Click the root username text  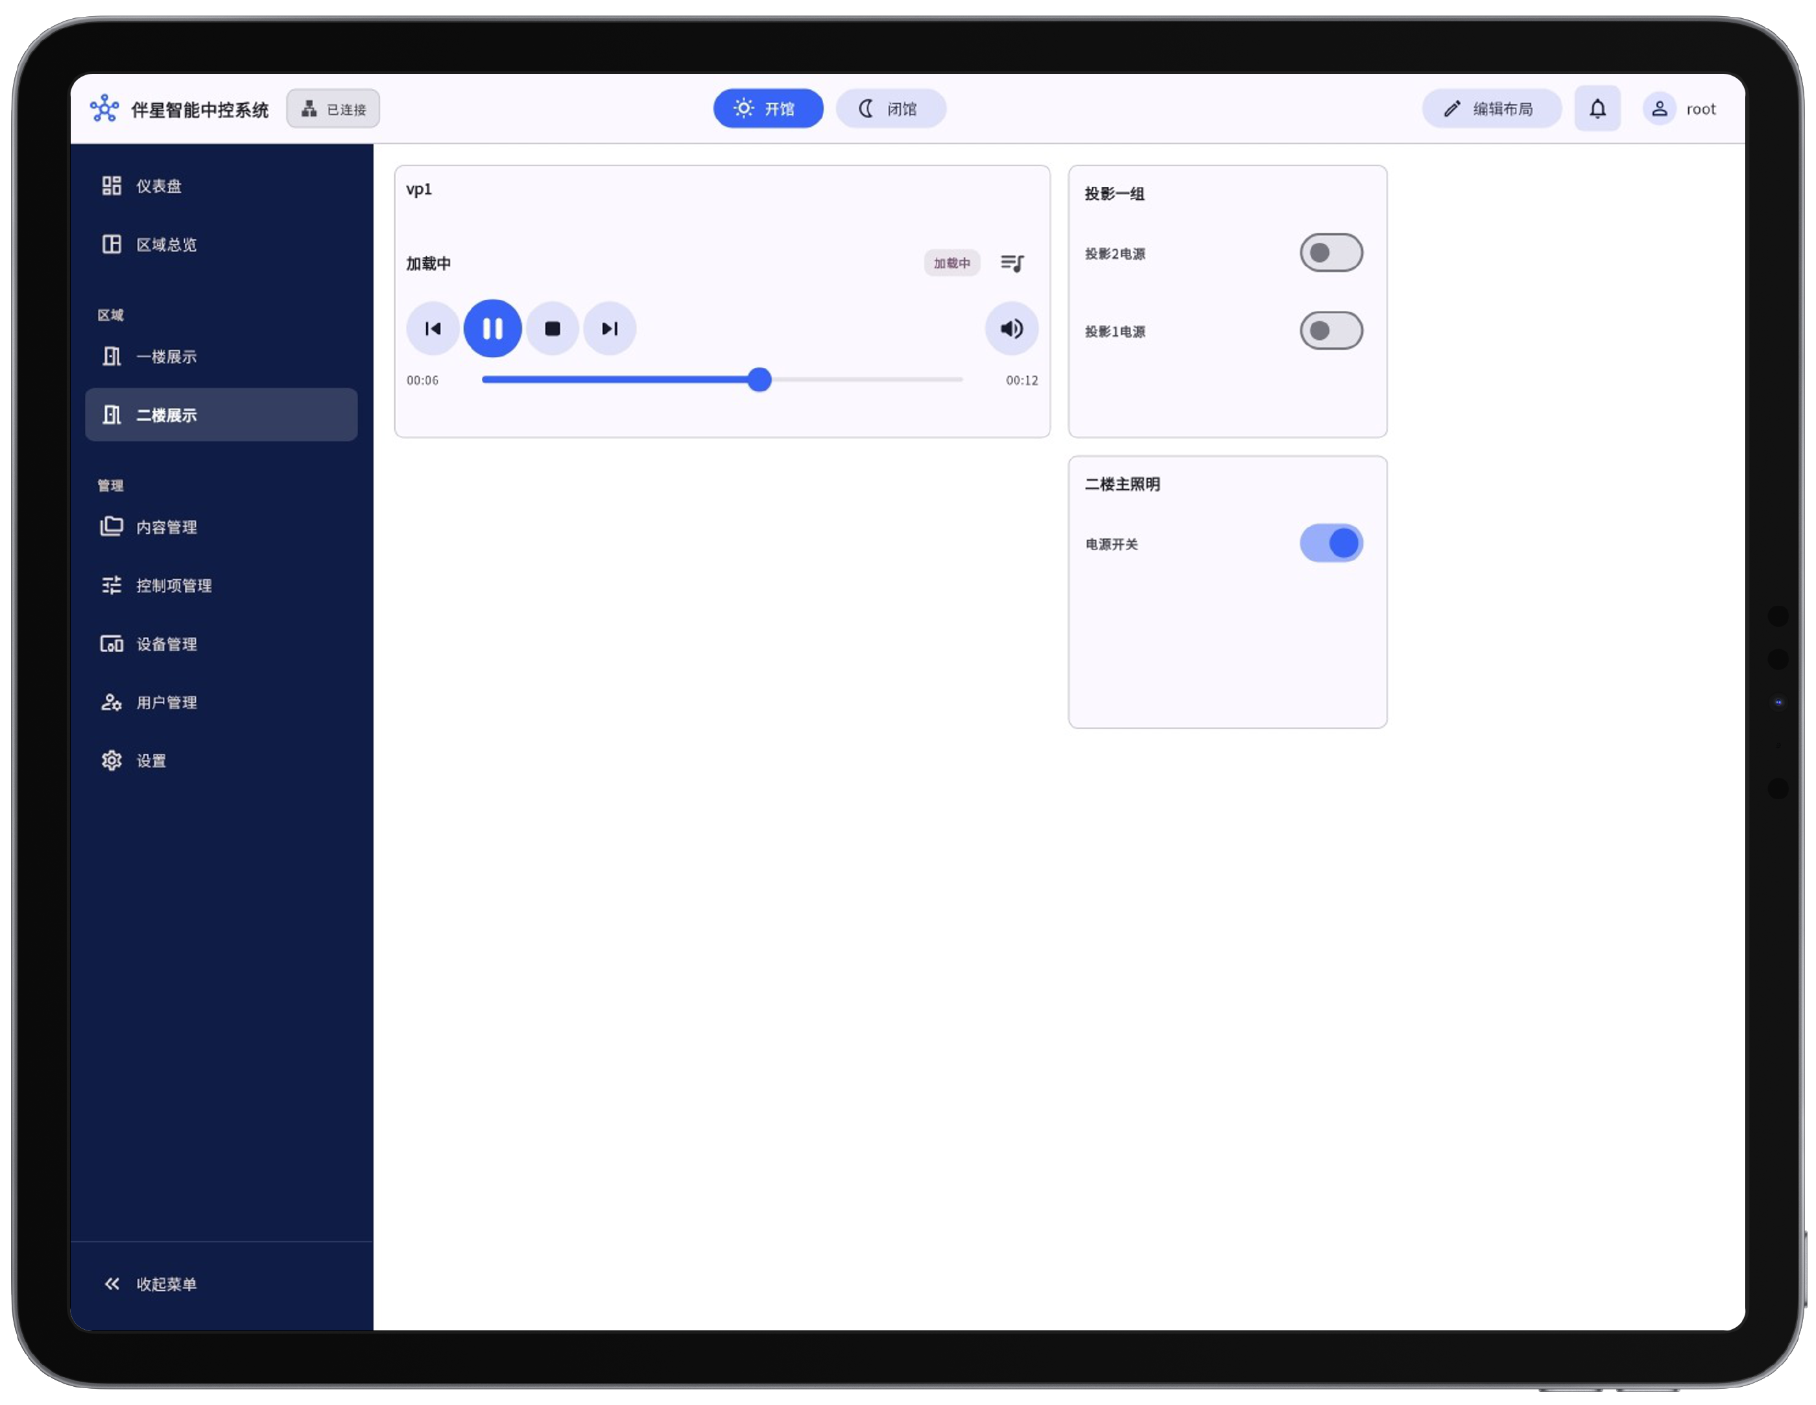[x=1701, y=109]
